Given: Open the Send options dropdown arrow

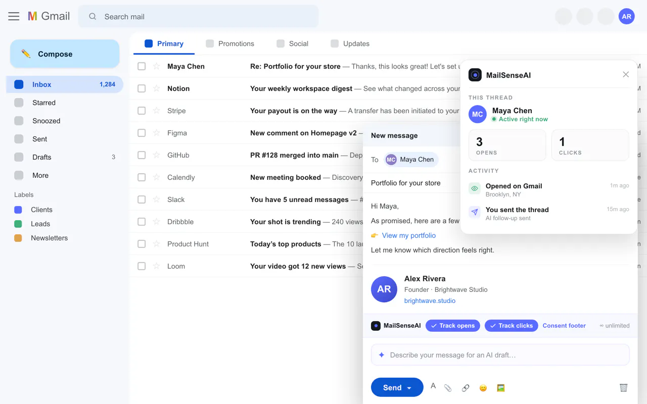Looking at the screenshot, I should [x=409, y=388].
